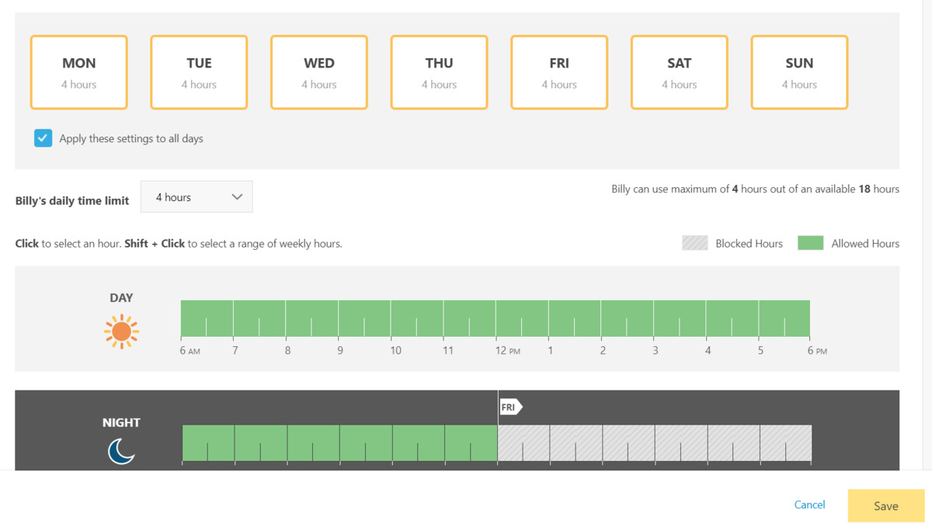
Task: Toggle the 12 PM day hour block
Action: tap(522, 318)
